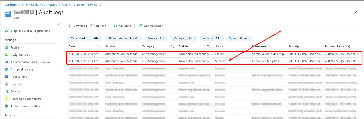Image resolution: width=364 pixels, height=119 pixels.
Task: Open Applications in sidebar
Action: click(19, 77)
